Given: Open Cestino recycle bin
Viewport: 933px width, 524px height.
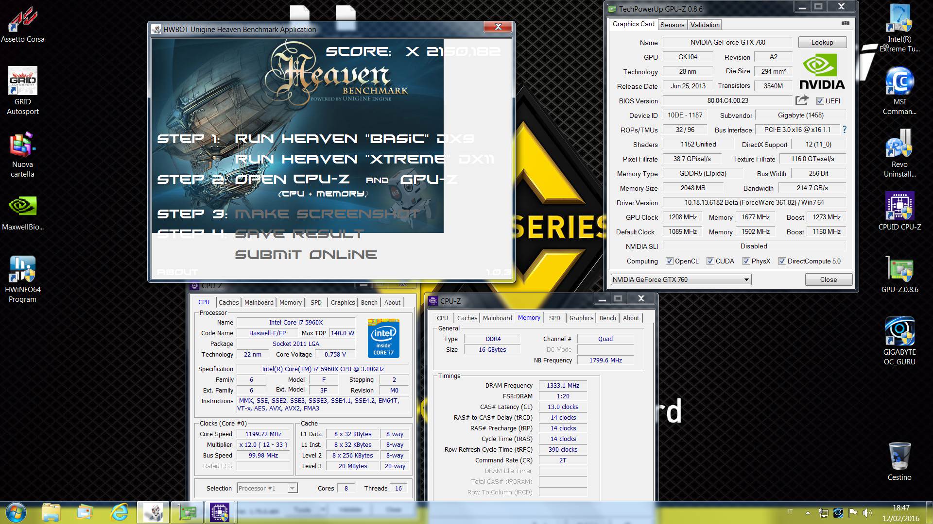Looking at the screenshot, I should 899,461.
